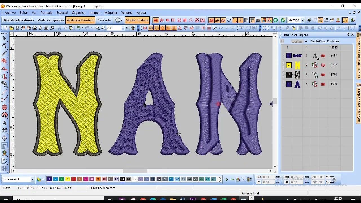The height and width of the screenshot is (203, 361).
Task: Click the red circle shape tool
Action: click(x=5, y=107)
